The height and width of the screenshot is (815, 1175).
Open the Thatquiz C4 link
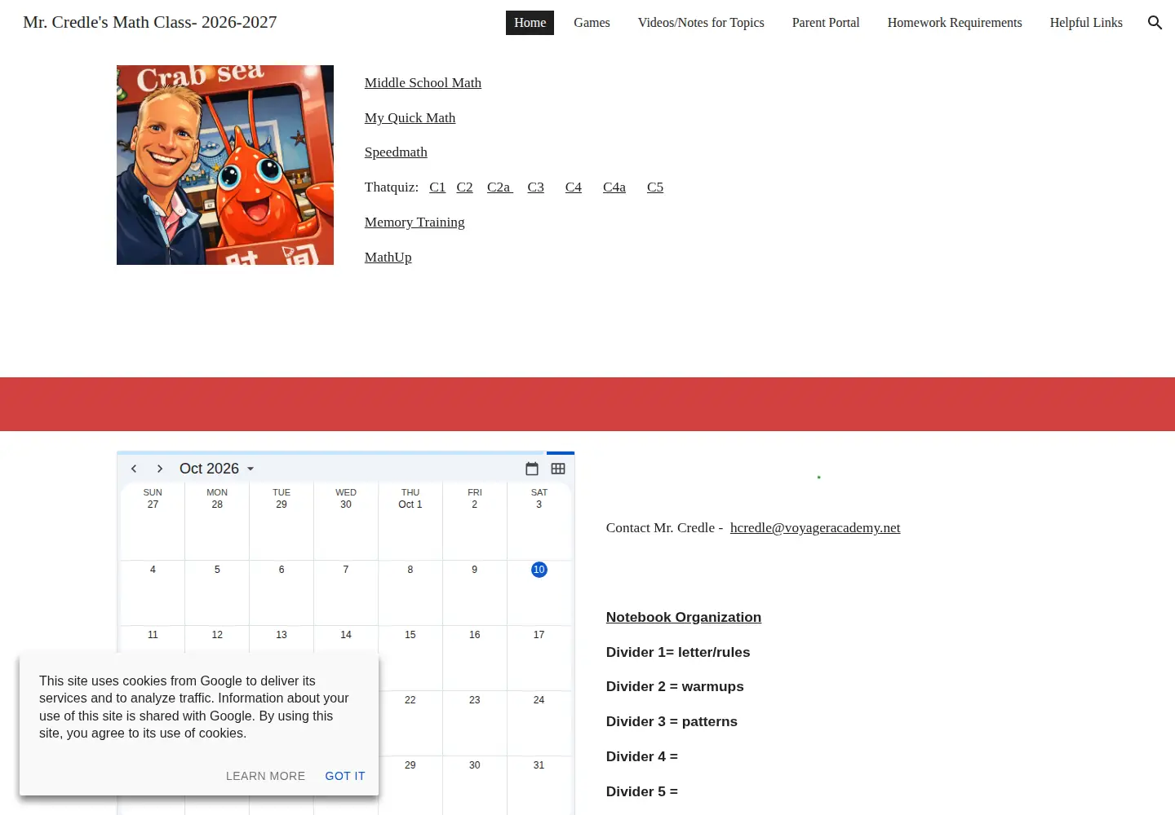574,187
